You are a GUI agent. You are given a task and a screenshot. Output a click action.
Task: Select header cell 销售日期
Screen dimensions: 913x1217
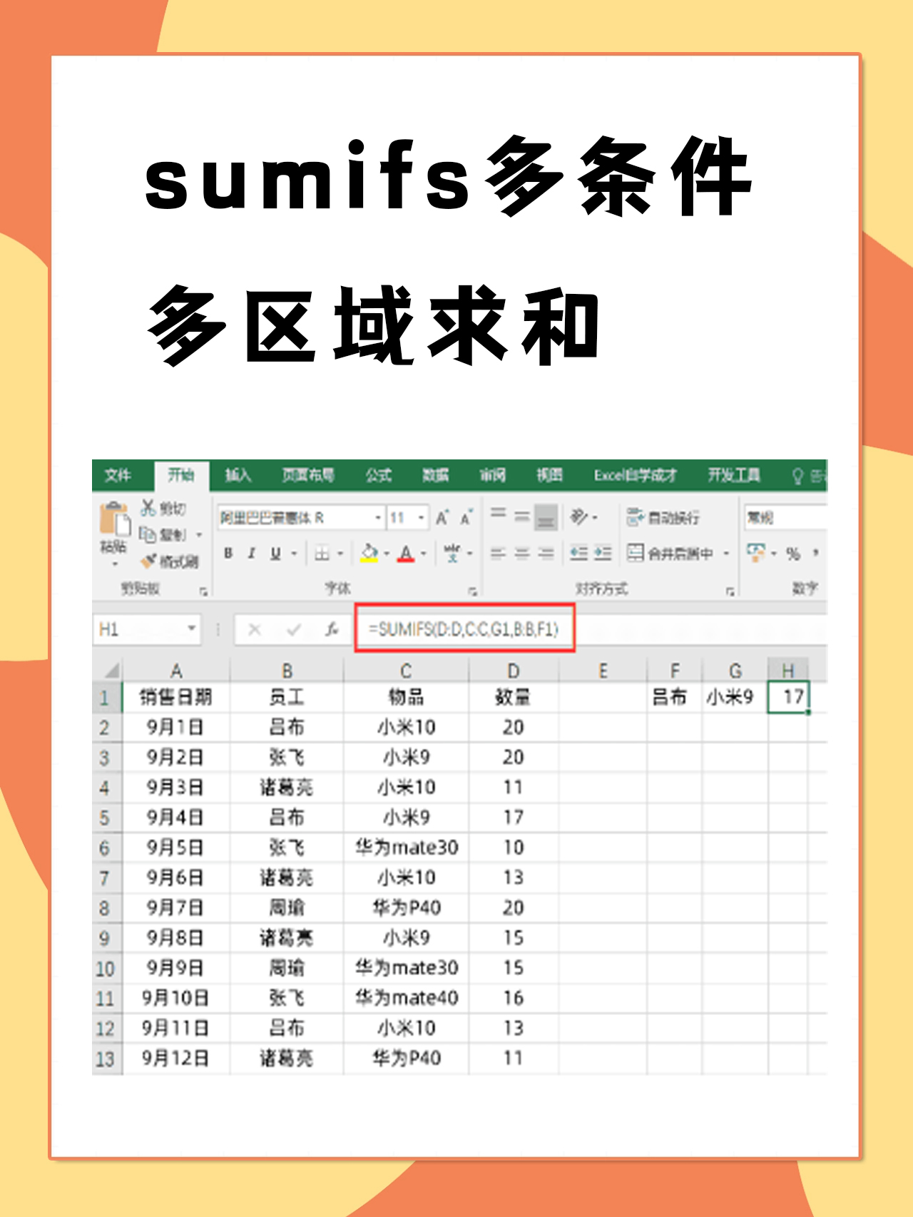(175, 697)
